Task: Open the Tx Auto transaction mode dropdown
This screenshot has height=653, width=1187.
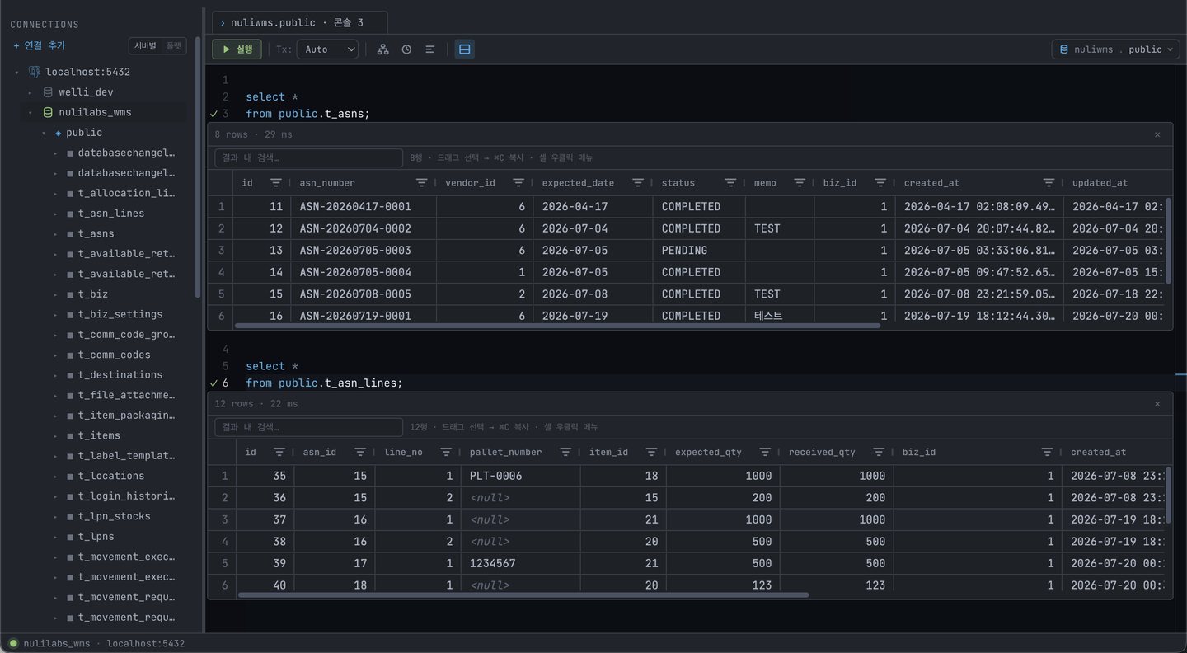Action: 327,49
